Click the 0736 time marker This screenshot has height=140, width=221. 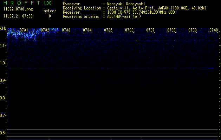pos(129,30)
